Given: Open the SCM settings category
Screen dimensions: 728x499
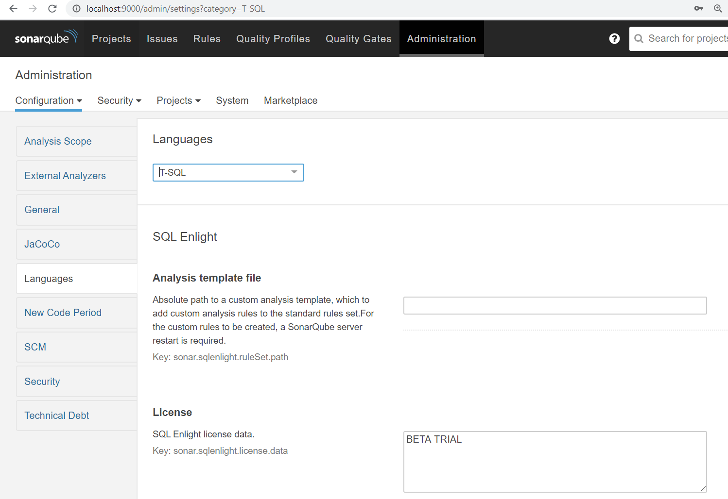Looking at the screenshot, I should 77,347.
